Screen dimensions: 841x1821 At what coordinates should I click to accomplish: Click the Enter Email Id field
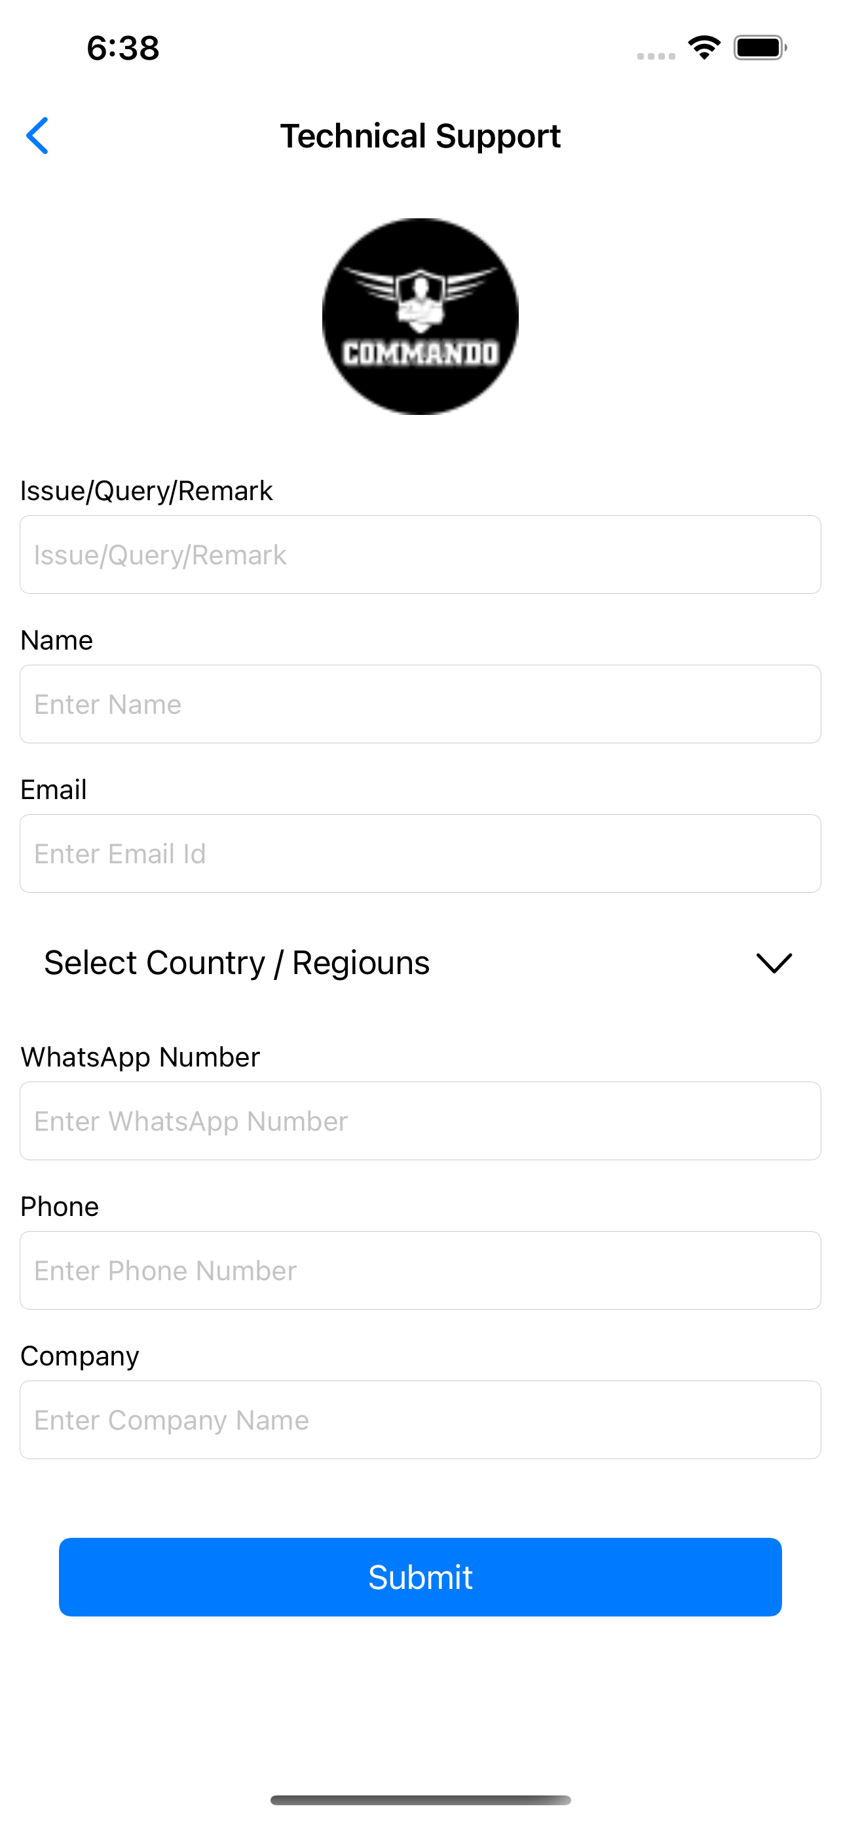(x=420, y=853)
